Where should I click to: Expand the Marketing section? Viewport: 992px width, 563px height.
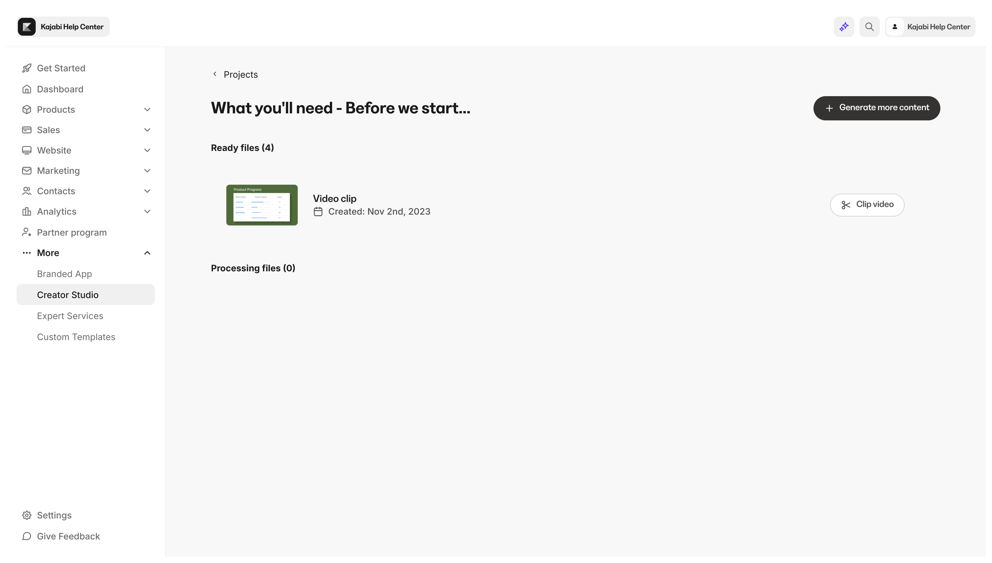(147, 171)
